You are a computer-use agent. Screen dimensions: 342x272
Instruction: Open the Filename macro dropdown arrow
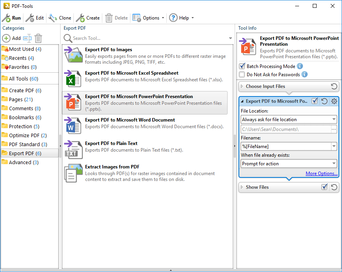click(x=334, y=146)
